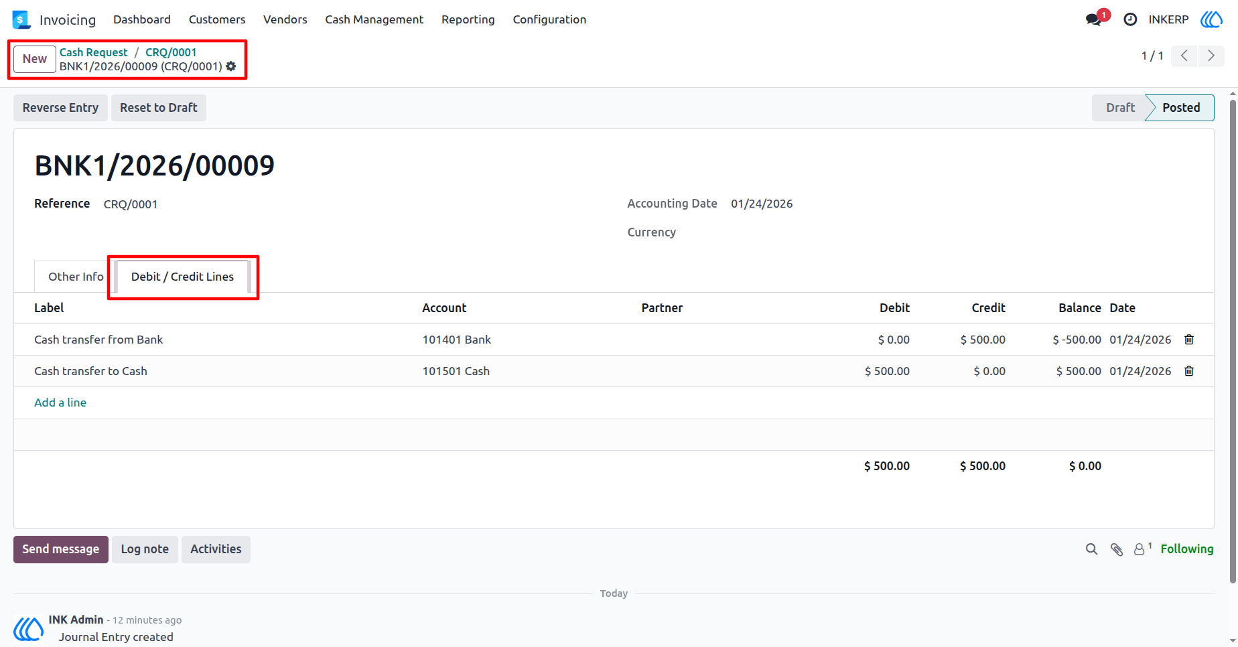Click the record pager 1 / 1

[x=1152, y=56]
